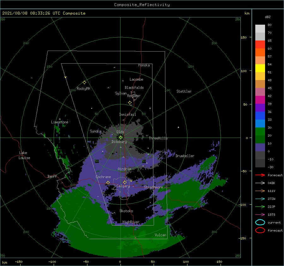This screenshot has width=284, height=266.
Task: Select the Airdrie label
Action: coord(124,169)
